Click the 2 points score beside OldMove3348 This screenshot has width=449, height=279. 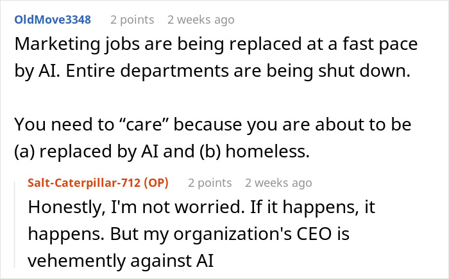[x=132, y=20]
